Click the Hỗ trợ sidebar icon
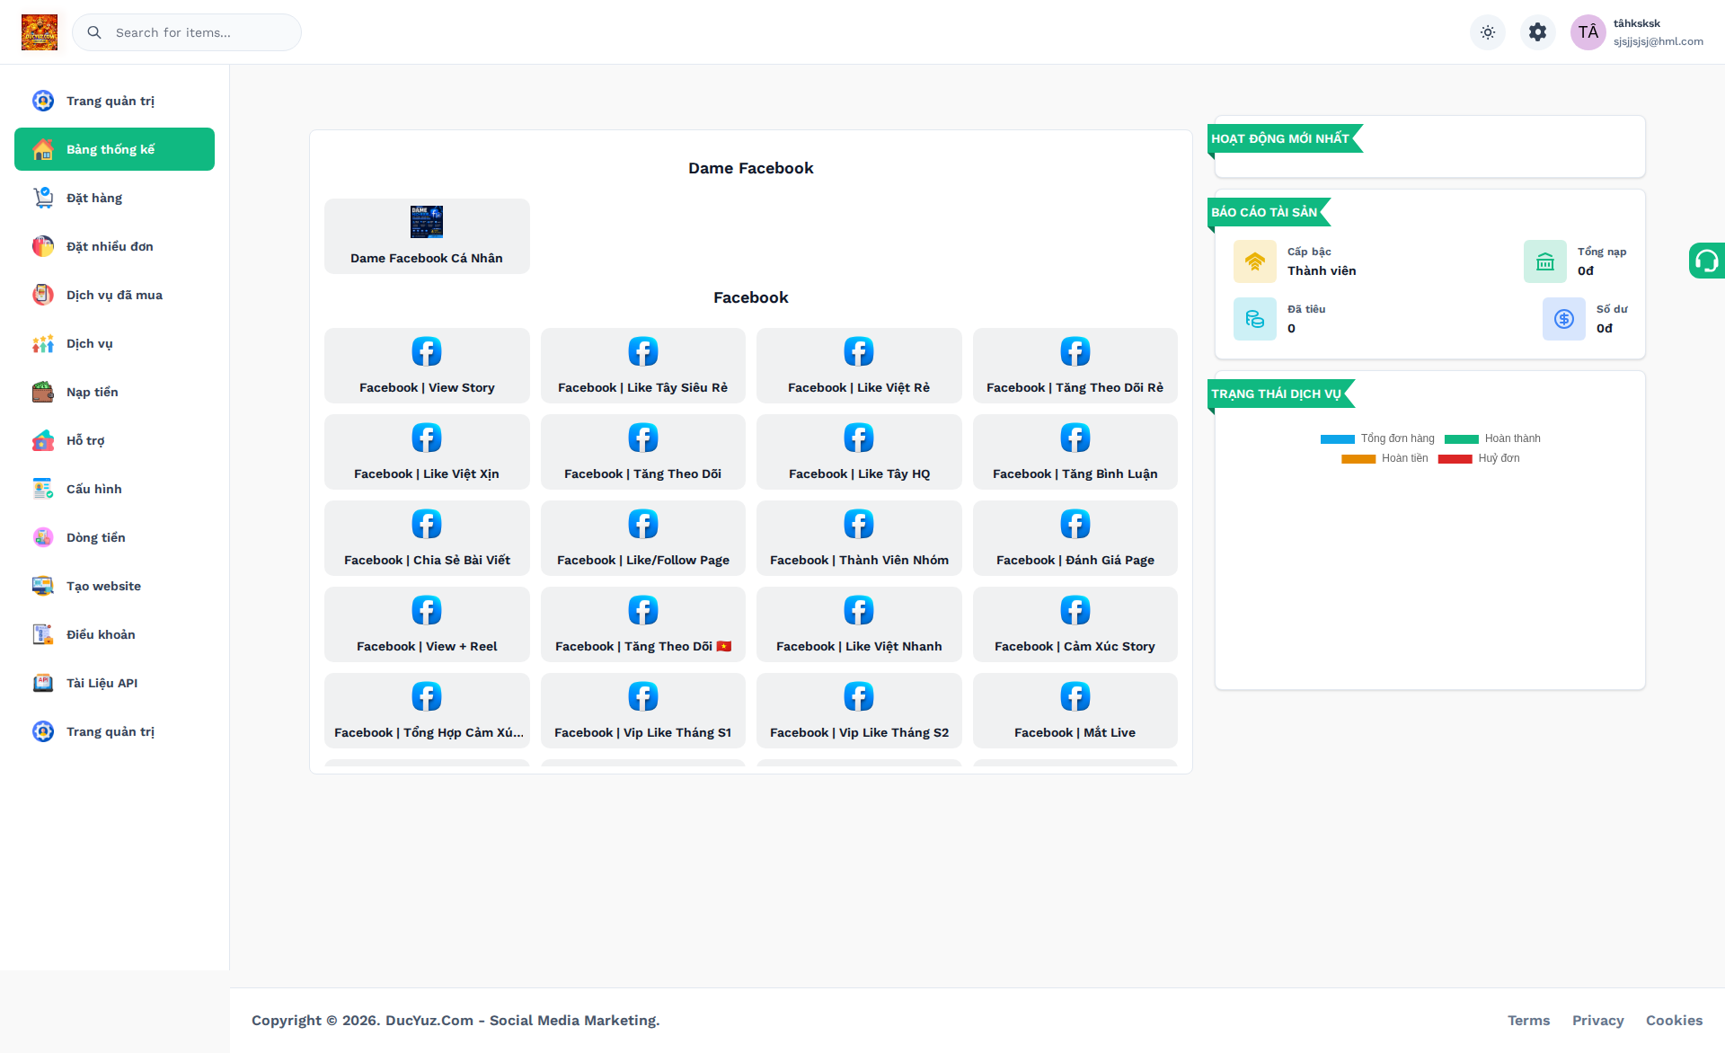1725x1053 pixels. point(43,440)
